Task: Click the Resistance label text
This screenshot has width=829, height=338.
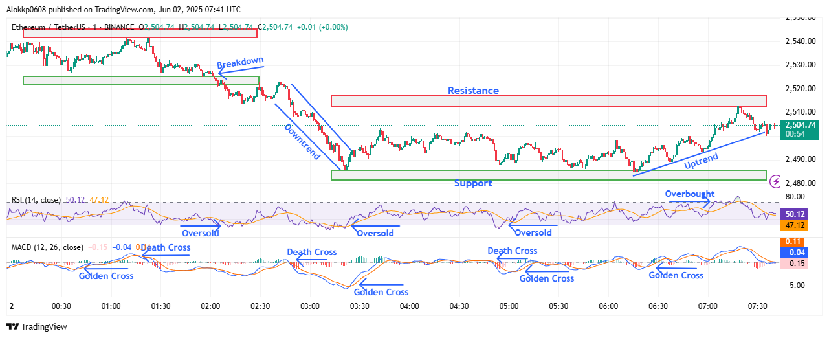Action: (x=474, y=91)
